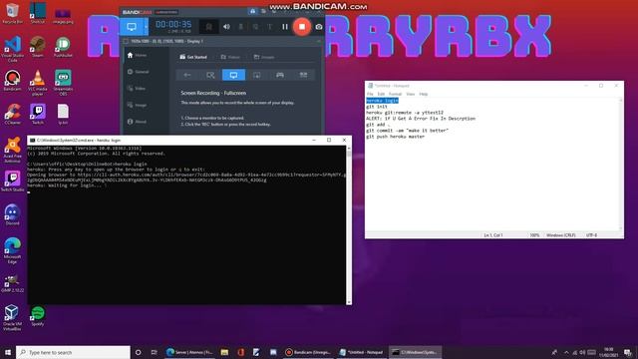Image resolution: width=638 pixels, height=359 pixels.
Task: Open File Explorer from the taskbar
Action: (224, 352)
